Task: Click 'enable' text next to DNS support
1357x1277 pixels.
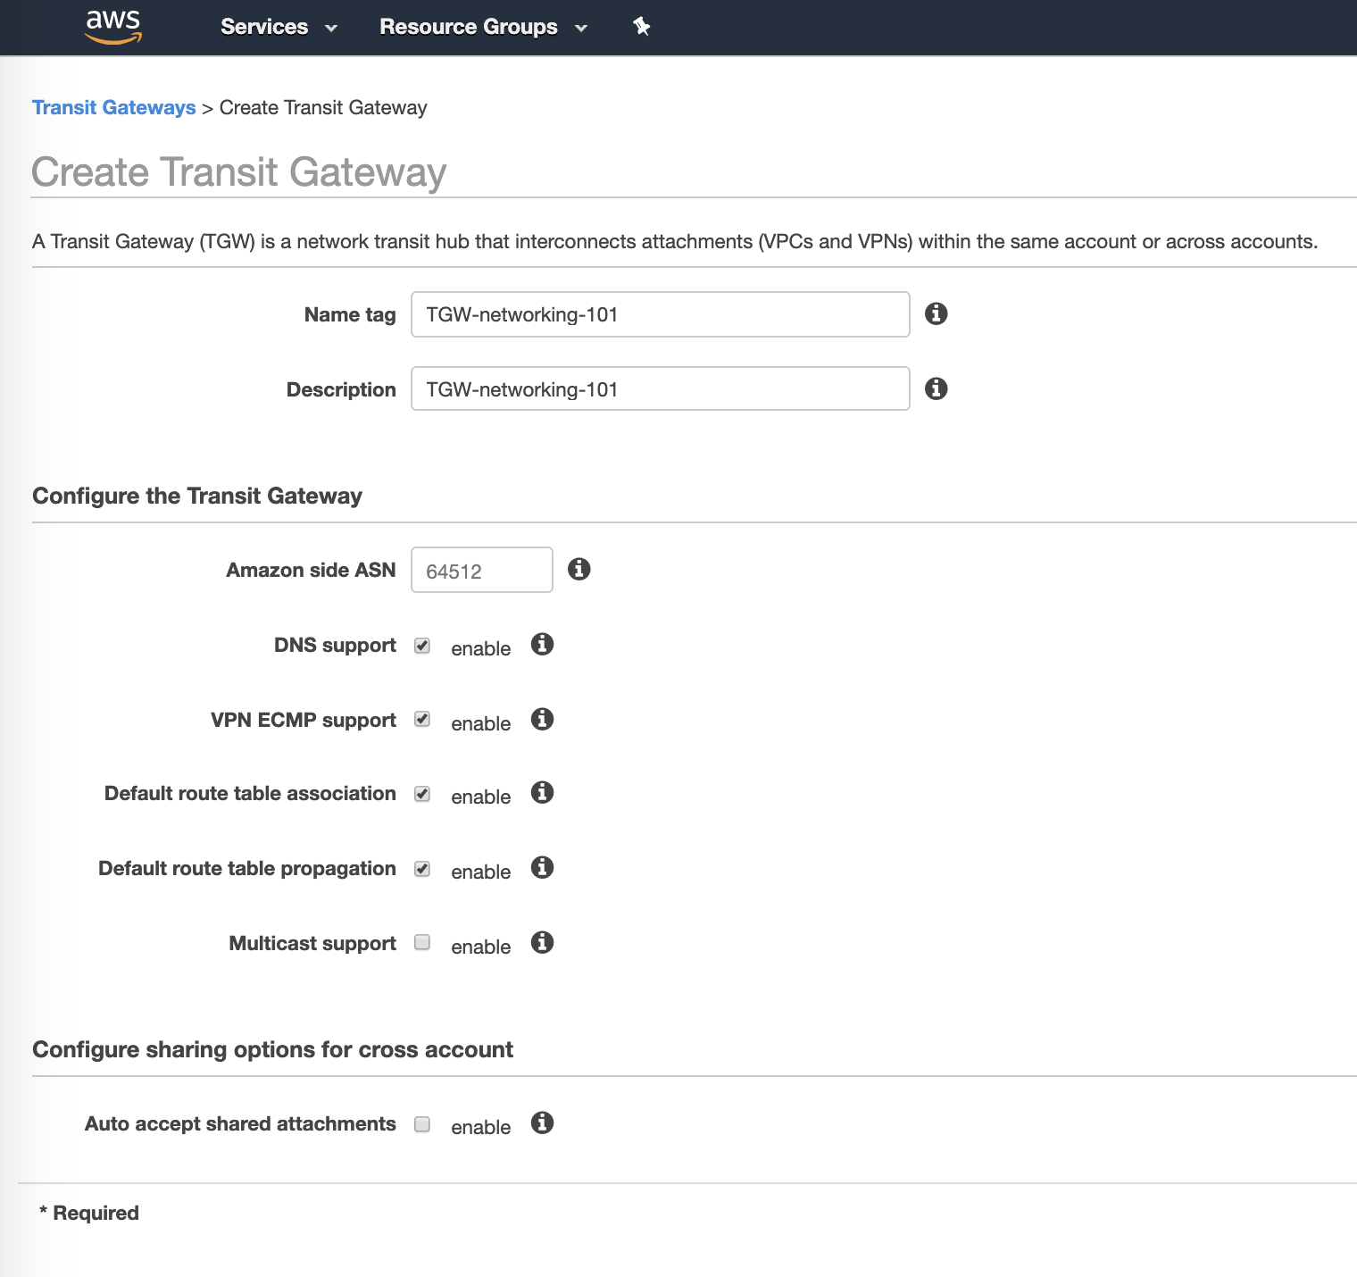Action: [x=481, y=648]
